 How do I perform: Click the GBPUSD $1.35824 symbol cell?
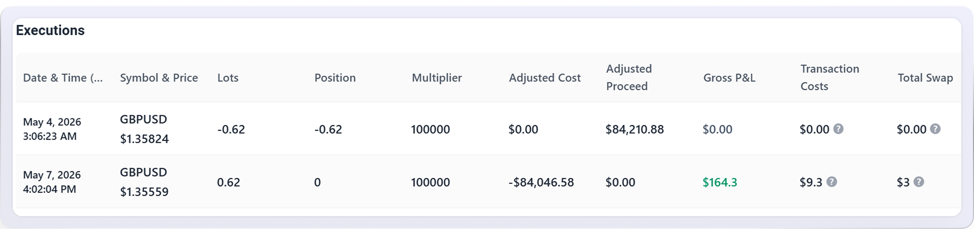coord(144,129)
